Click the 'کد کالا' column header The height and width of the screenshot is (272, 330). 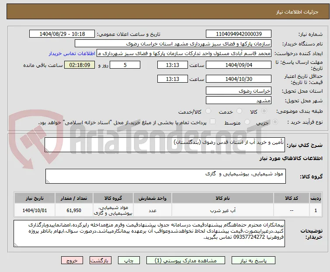tap(291, 198)
